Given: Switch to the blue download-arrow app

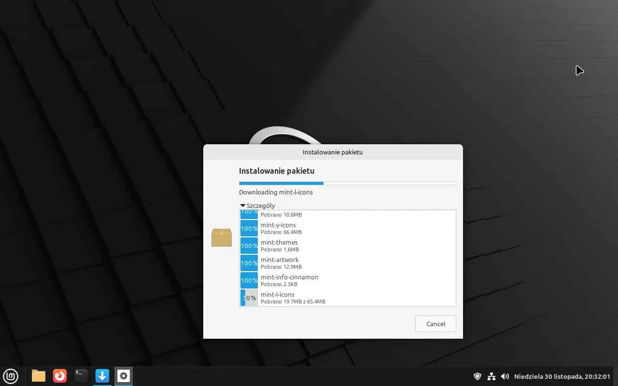Looking at the screenshot, I should [x=102, y=376].
